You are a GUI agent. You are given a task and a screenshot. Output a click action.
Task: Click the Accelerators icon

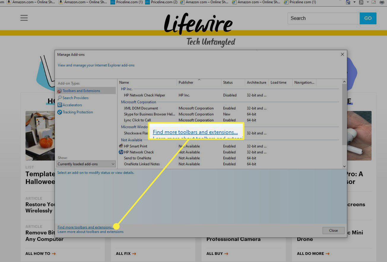pyautogui.click(x=60, y=105)
